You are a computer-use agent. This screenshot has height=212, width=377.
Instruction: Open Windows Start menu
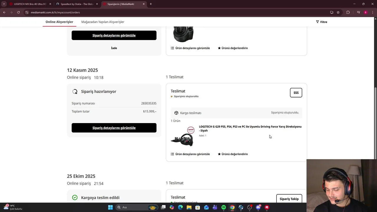pos(110,207)
